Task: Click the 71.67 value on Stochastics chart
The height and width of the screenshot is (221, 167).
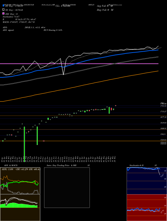Action: [x=162, y=176]
